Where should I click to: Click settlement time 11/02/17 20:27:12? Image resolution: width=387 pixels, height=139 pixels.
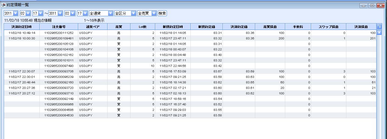[x=22, y=93]
